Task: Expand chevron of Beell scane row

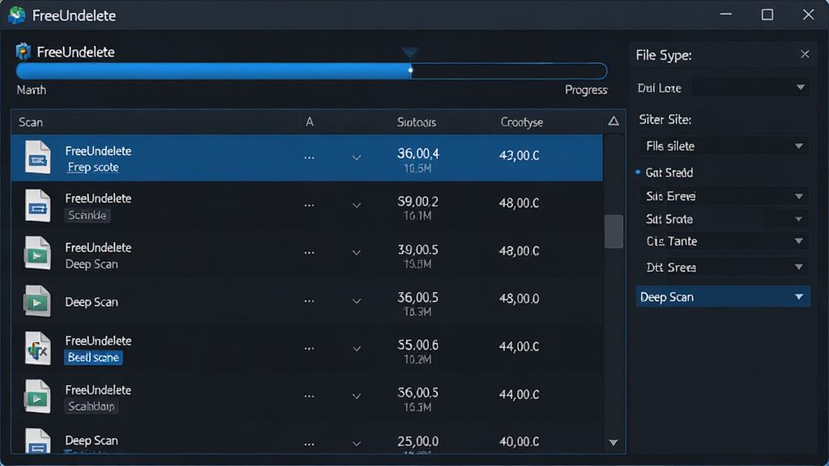Action: coord(357,348)
